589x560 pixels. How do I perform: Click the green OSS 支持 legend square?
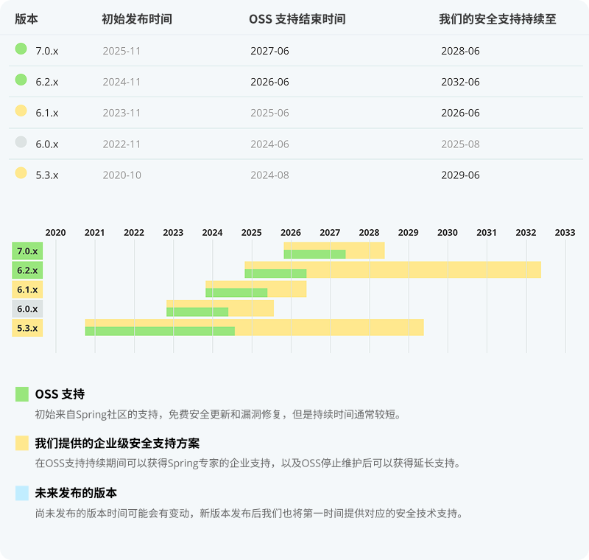click(x=22, y=394)
